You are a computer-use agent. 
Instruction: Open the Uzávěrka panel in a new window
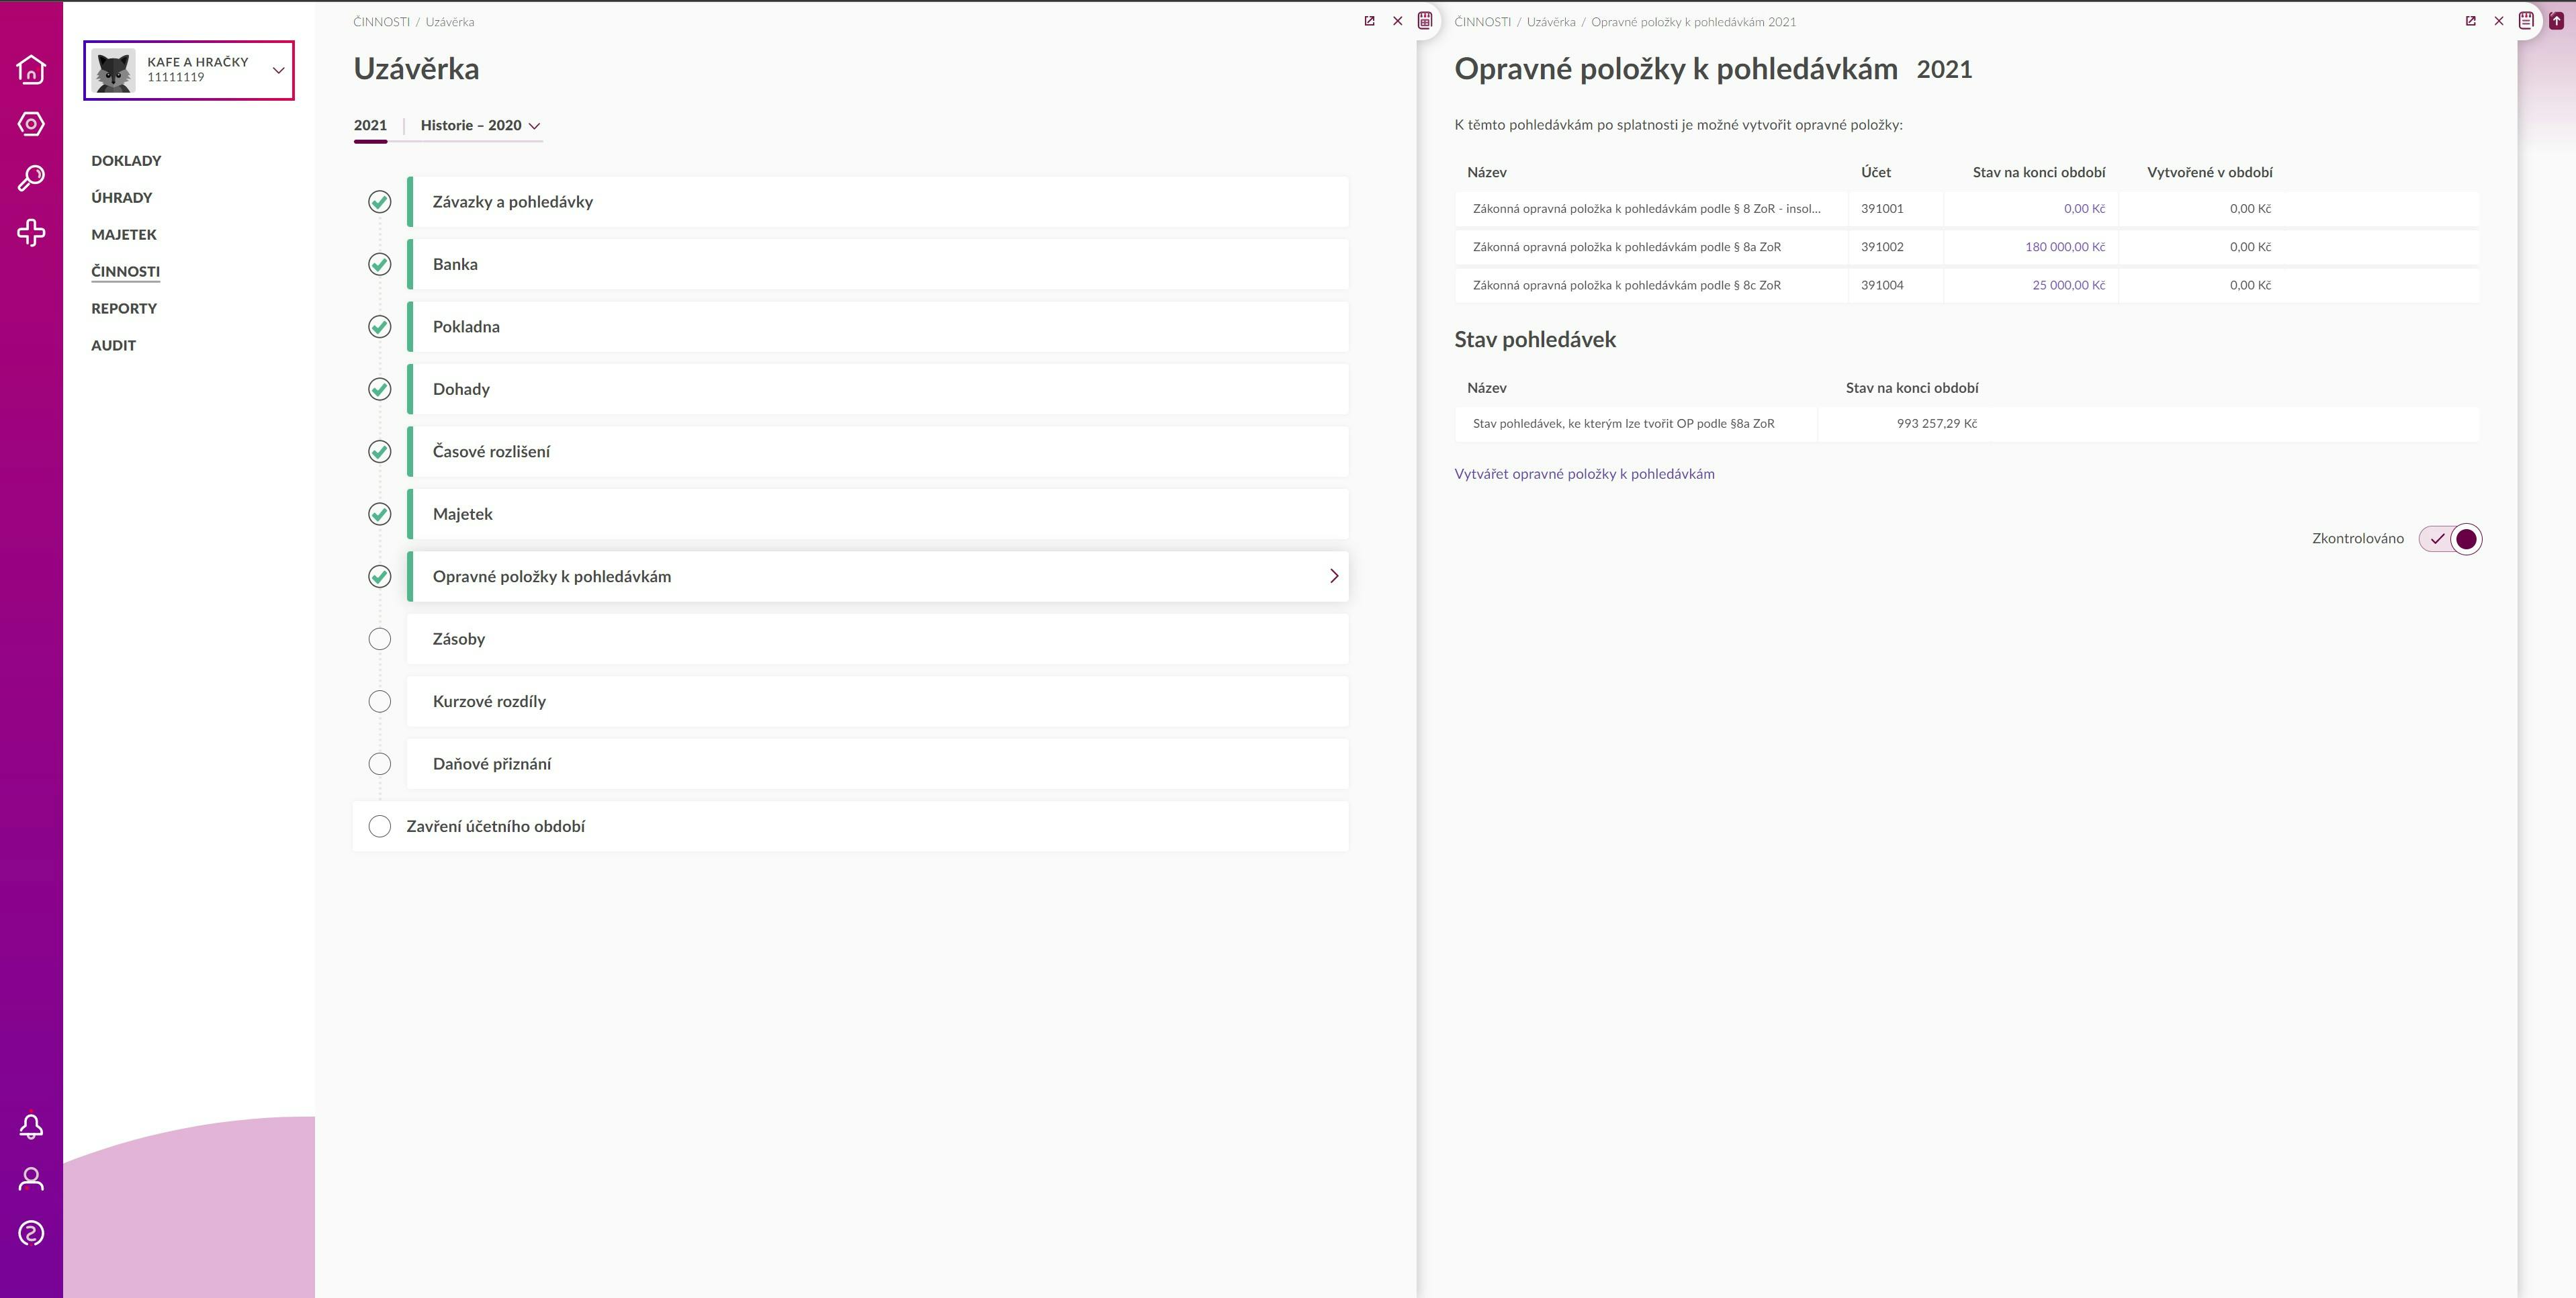(x=1369, y=21)
